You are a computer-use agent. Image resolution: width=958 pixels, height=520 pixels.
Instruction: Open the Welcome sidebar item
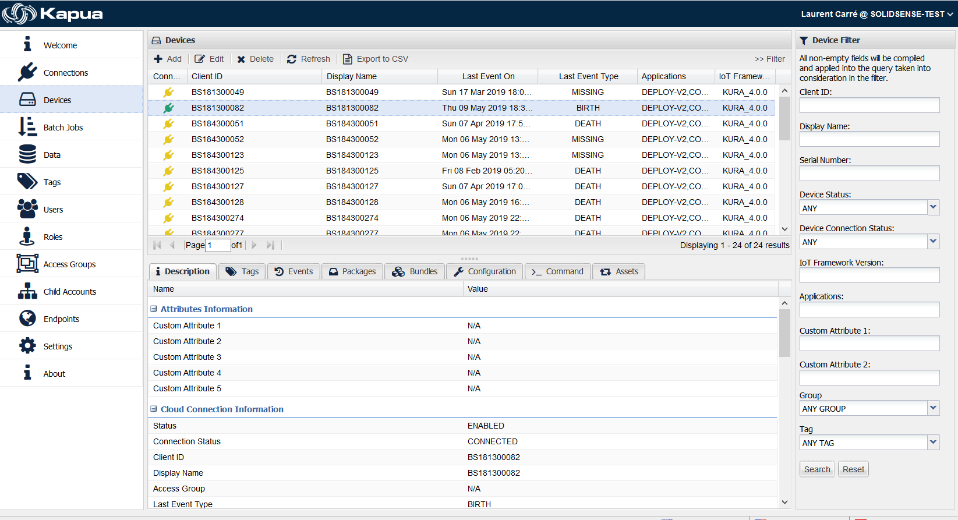coord(72,45)
